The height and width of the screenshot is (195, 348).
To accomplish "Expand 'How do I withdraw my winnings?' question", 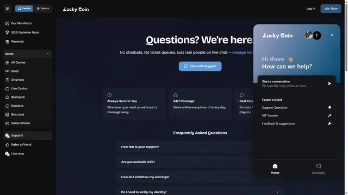I will coord(185,177).
